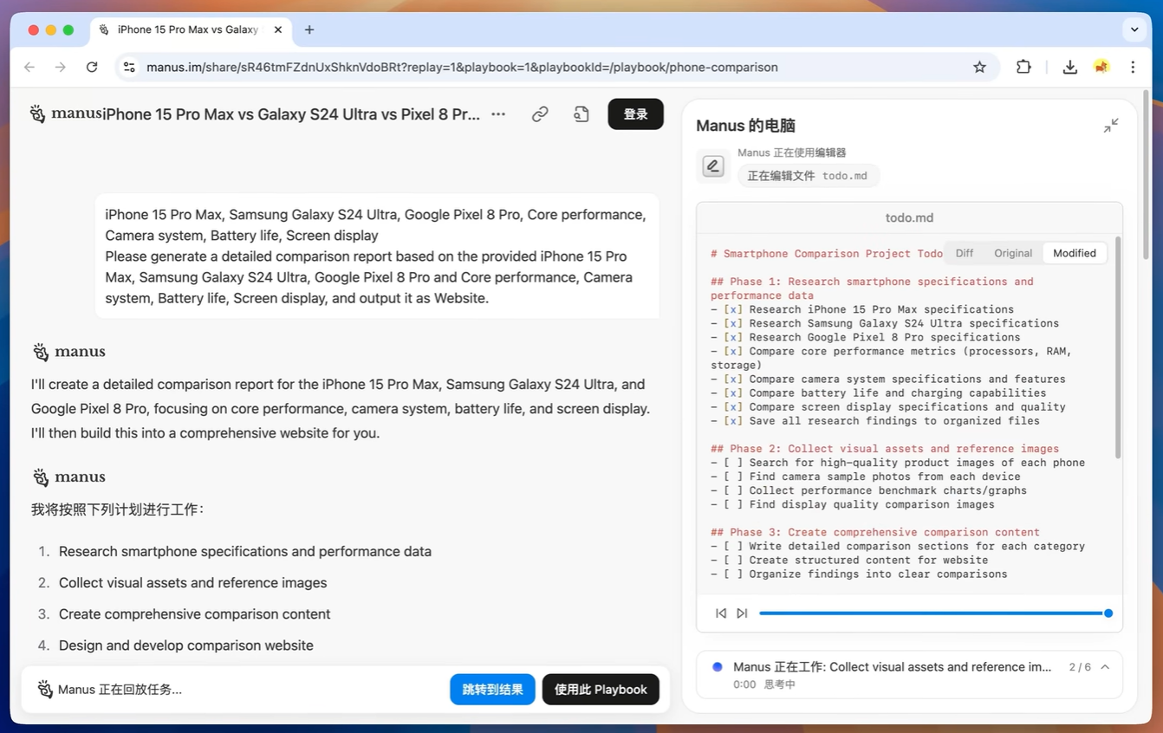Click the Manus 的电脑 panel title
The image size is (1163, 733).
click(x=745, y=126)
